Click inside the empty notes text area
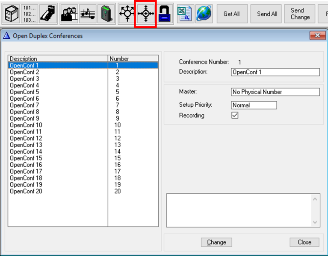Image resolution: width=328 pixels, height=256 pixels. click(x=239, y=210)
